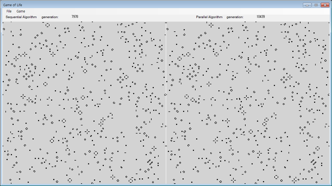Viewport: 332px width, 186px height.
Task: Click the Parallel Algorithm label
Action: (x=209, y=17)
